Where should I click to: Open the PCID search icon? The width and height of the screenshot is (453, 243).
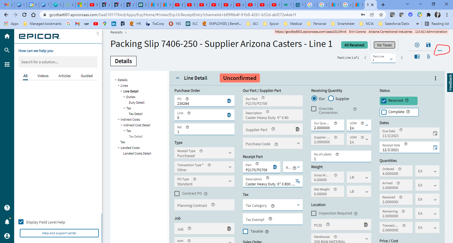click(x=366, y=225)
